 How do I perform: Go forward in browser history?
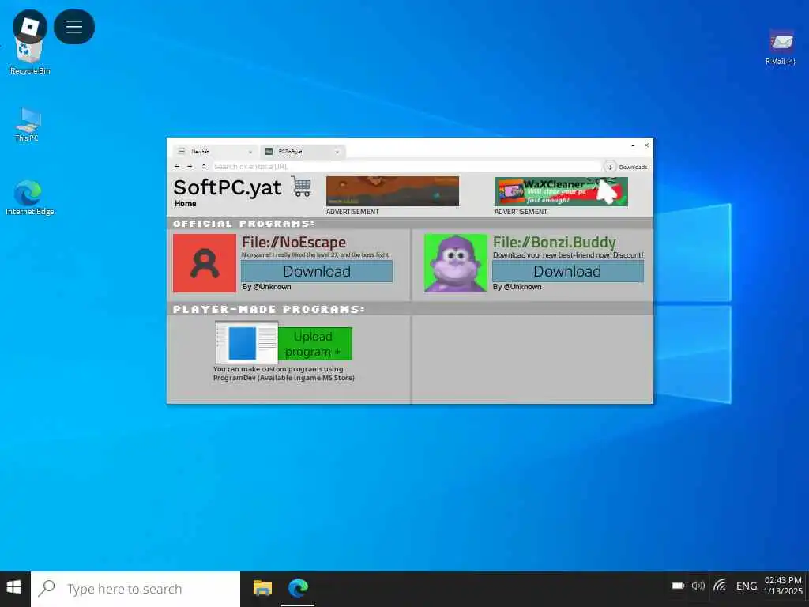coord(190,167)
